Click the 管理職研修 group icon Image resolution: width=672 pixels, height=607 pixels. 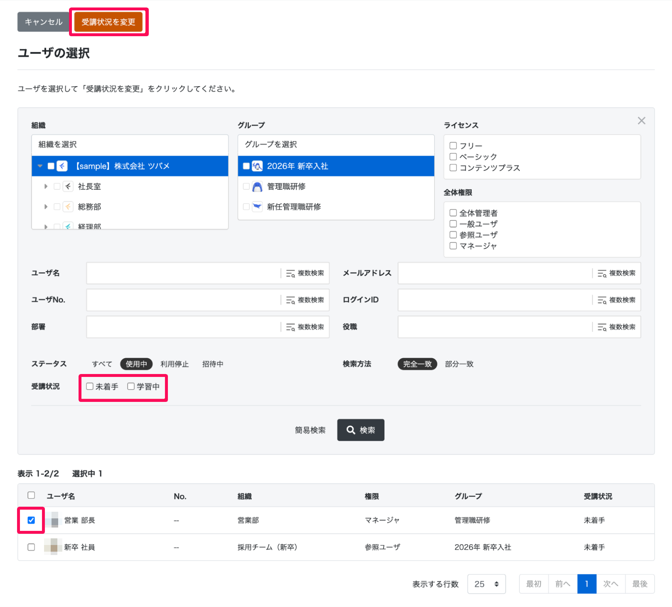pos(257,186)
